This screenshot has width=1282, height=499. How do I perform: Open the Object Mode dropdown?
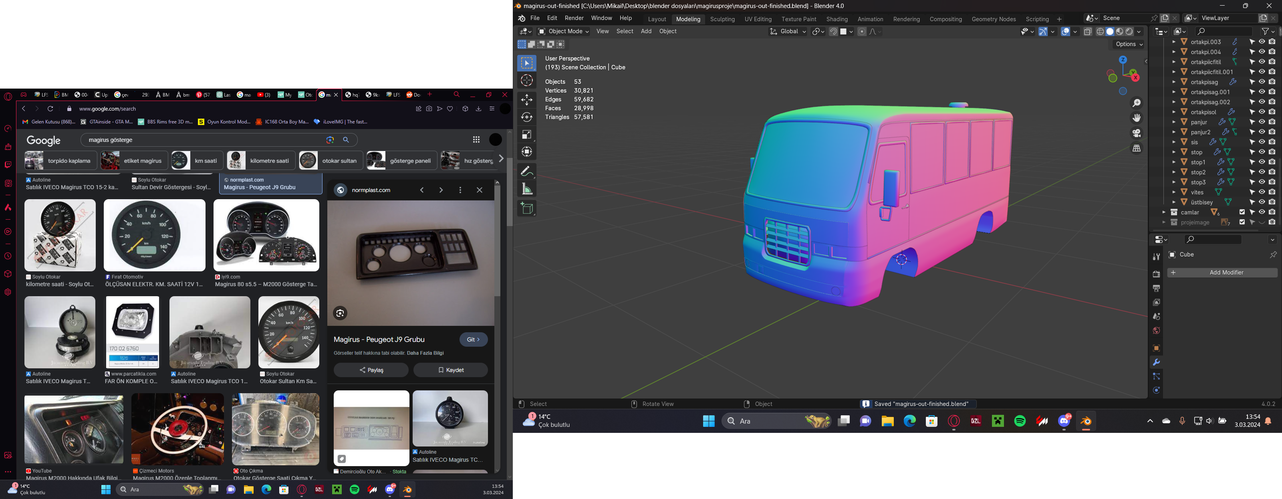[563, 31]
